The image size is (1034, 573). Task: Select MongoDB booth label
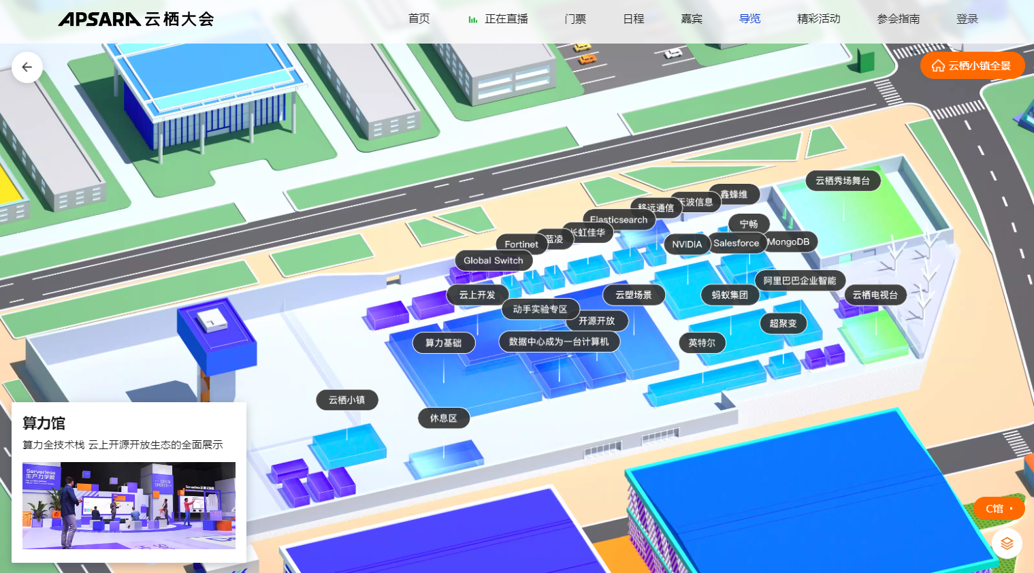[x=788, y=242]
